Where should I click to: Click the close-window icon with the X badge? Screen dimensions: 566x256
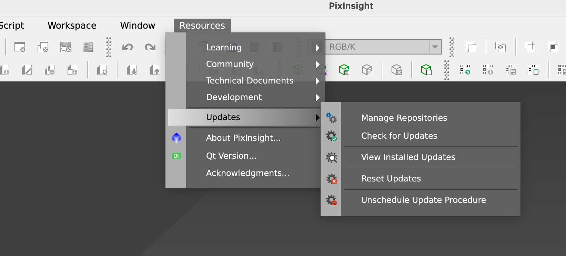pos(20,47)
